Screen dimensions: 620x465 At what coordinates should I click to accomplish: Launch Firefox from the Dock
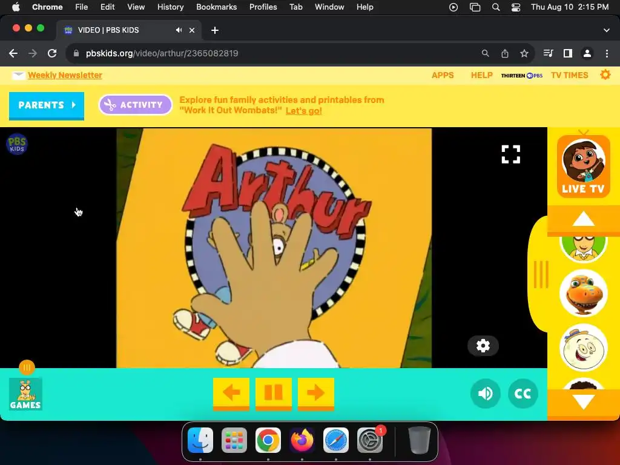[302, 440]
